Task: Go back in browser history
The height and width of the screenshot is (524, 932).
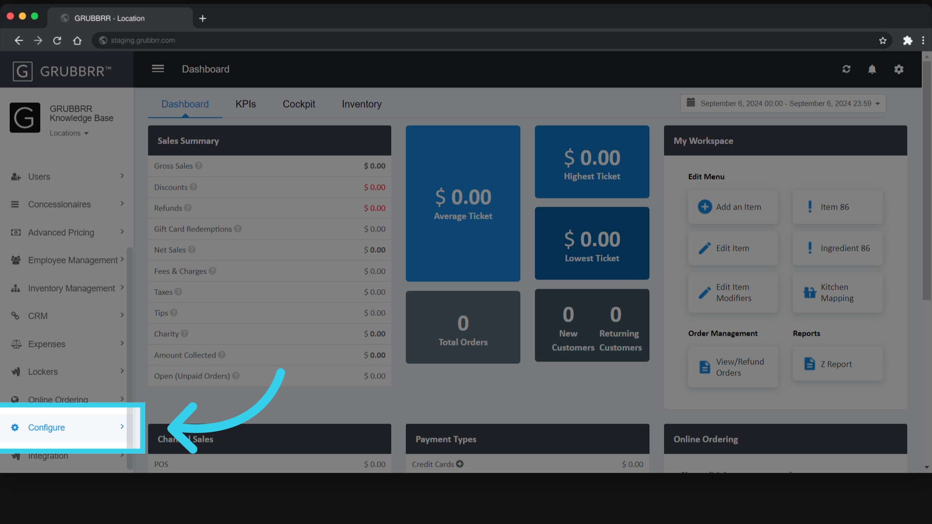Action: pyautogui.click(x=19, y=40)
